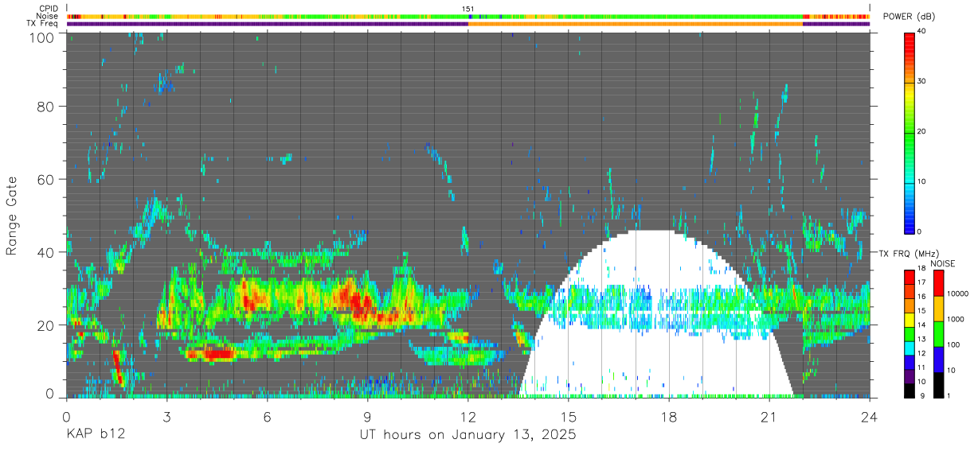This screenshot has width=978, height=451.
Task: Click noise legend label 1000
Action: 954,319
